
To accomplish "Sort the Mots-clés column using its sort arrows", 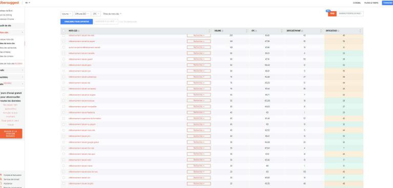I will [210, 31].
